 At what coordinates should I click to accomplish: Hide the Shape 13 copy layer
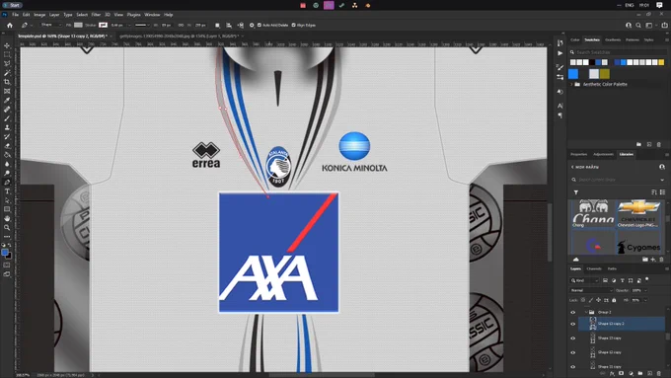point(573,339)
